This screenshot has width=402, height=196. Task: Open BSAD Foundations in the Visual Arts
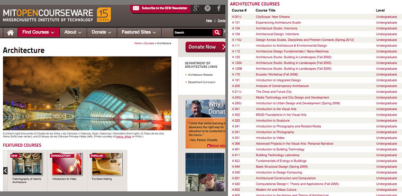pos(281,115)
